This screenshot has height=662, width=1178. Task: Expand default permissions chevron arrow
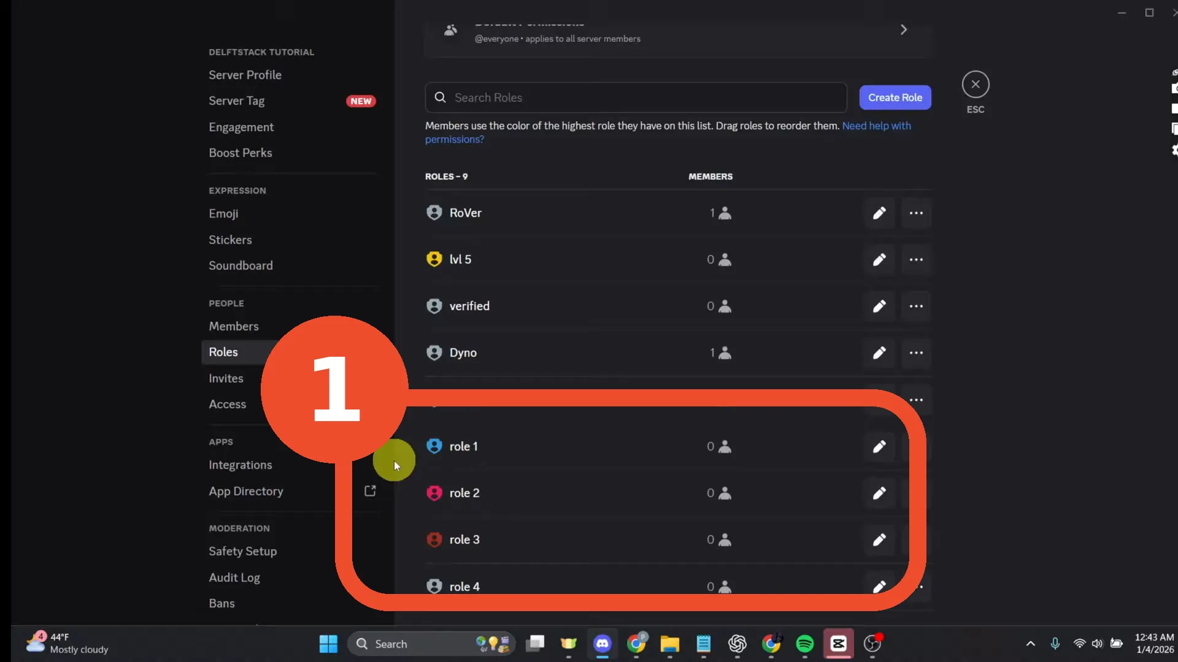tap(904, 29)
